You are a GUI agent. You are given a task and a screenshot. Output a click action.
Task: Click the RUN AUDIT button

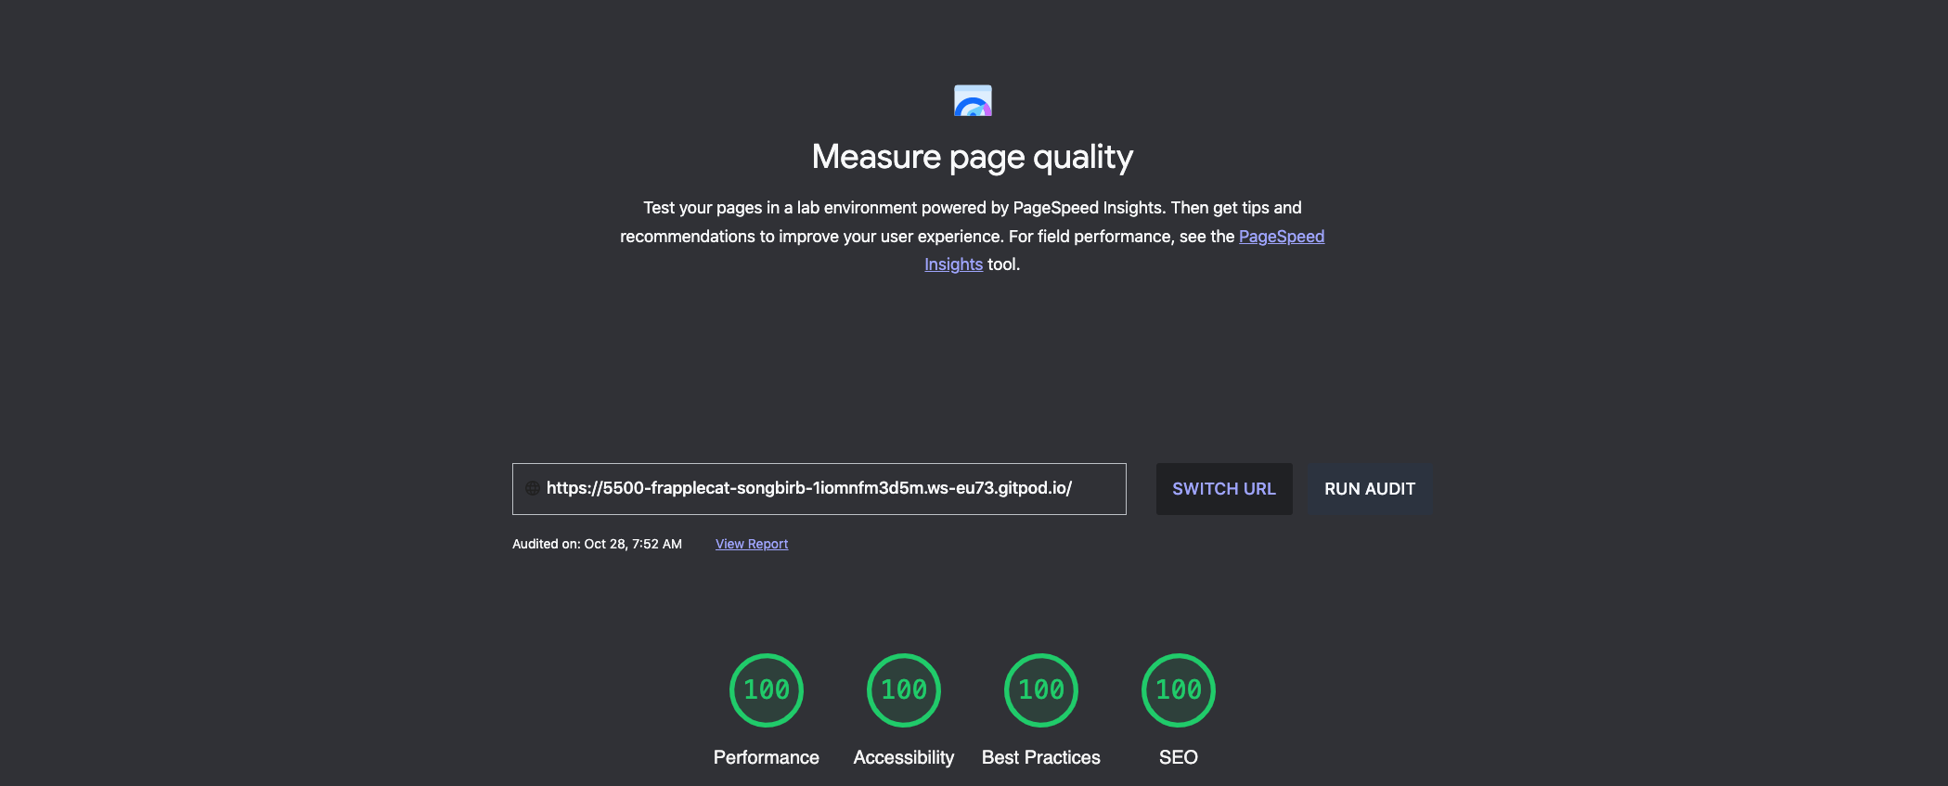pos(1370,489)
